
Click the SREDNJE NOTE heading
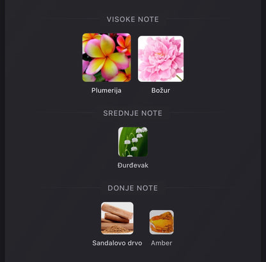click(133, 113)
